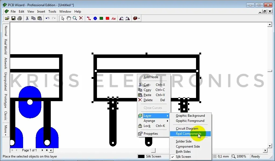Switch to the Classic view tab
The image size is (275, 161).
pos(6,116)
